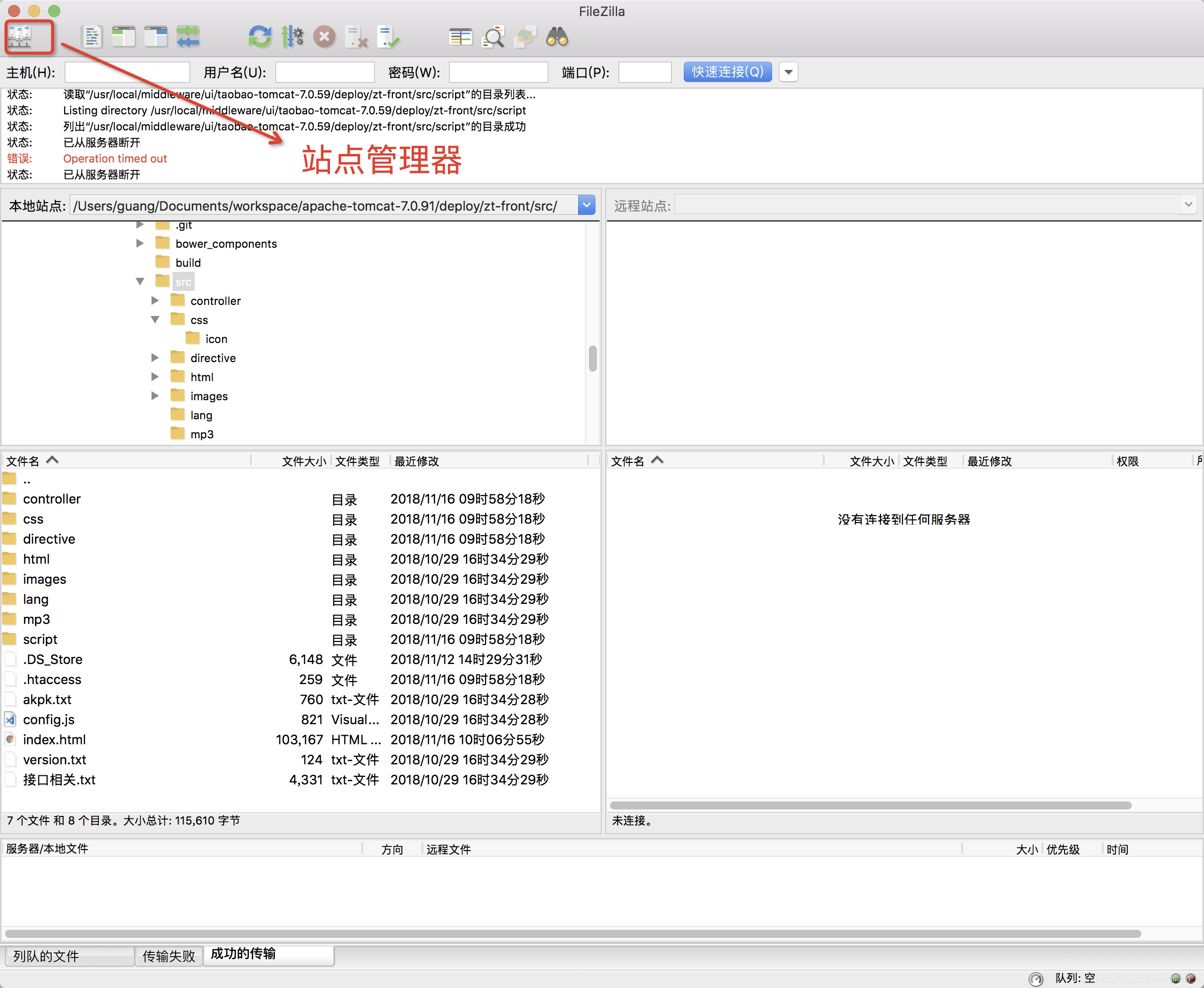Viewport: 1204px width, 988px height.
Task: Expand the bower_components tree node
Action: click(140, 243)
